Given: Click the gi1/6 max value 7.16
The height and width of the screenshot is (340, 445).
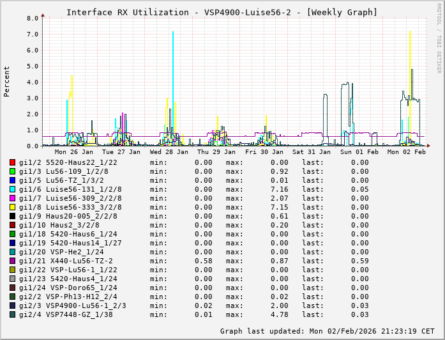Looking at the screenshot, I should pyautogui.click(x=280, y=189).
